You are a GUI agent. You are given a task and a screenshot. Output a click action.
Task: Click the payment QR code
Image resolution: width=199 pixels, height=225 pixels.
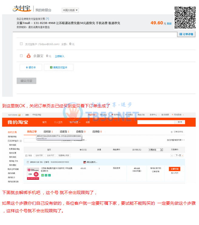coord(185,17)
